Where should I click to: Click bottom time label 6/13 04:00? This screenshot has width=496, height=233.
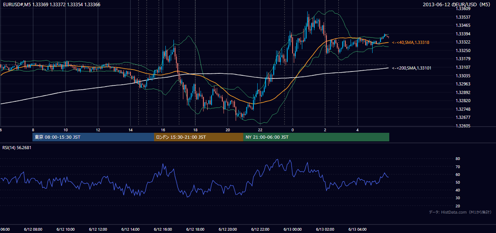click(357, 229)
